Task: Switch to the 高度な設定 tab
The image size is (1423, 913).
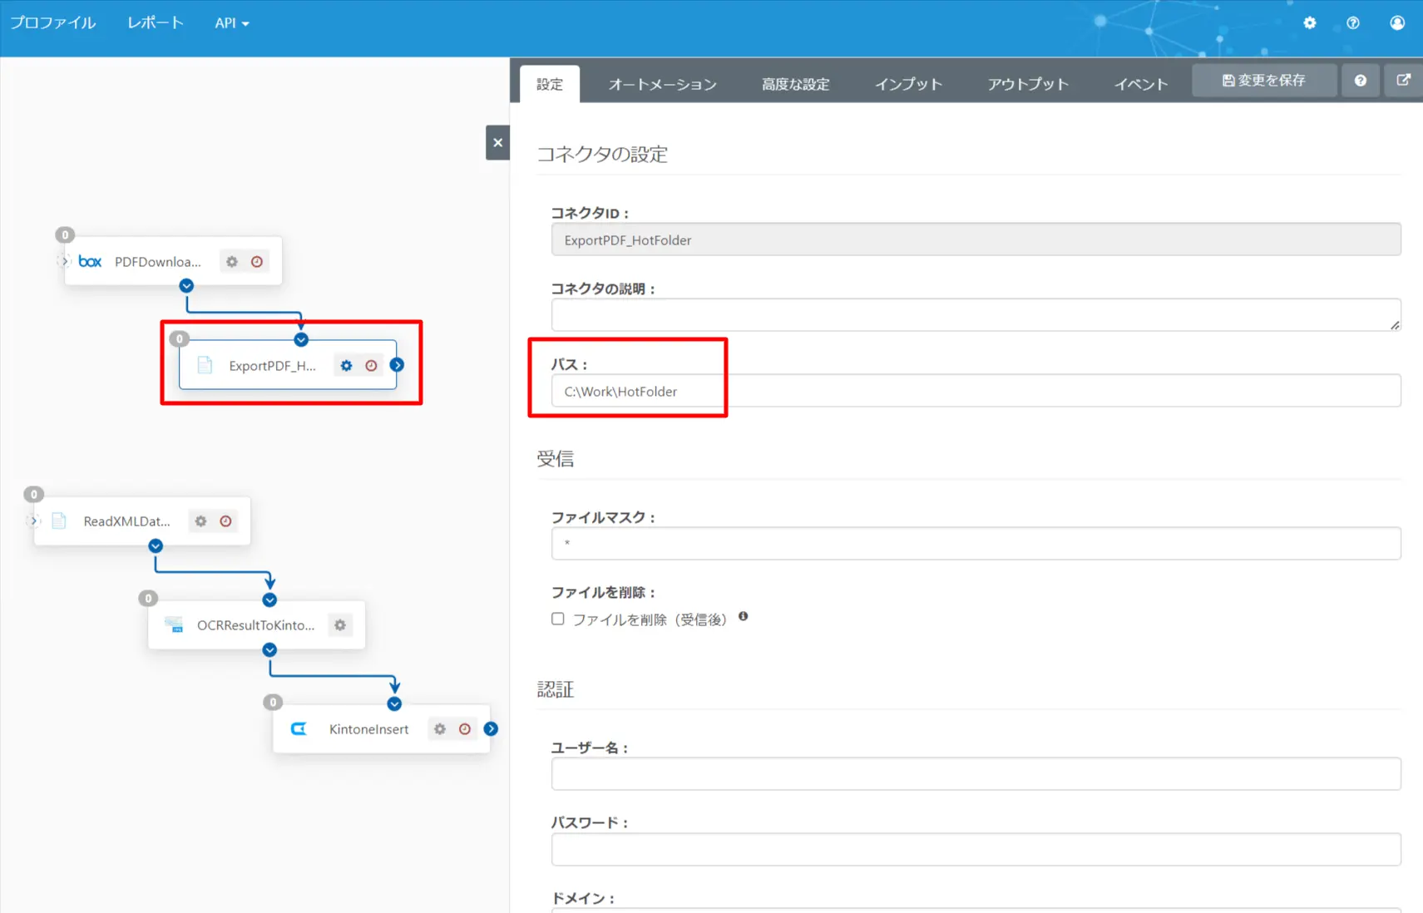Action: click(x=796, y=84)
